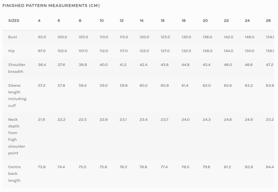Select Shoulder breadth value 36.4 for size 4
Screen dimensions: 278x192
42,65
